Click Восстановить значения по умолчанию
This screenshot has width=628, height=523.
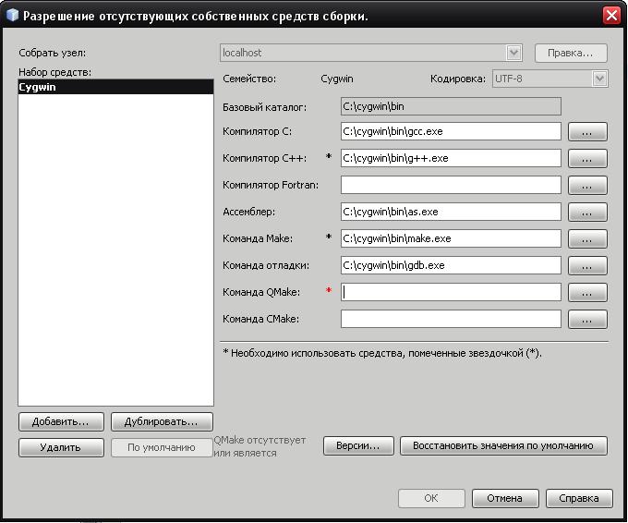(503, 445)
